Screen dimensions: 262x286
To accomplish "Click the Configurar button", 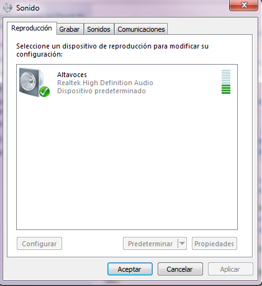I will [x=39, y=244].
